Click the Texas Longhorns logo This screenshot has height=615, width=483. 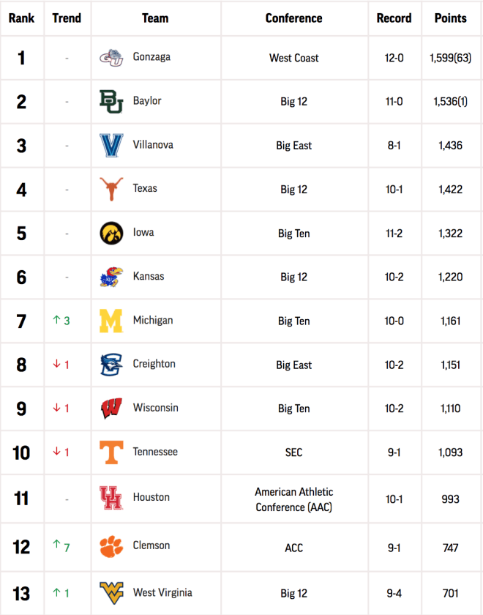[111, 189]
